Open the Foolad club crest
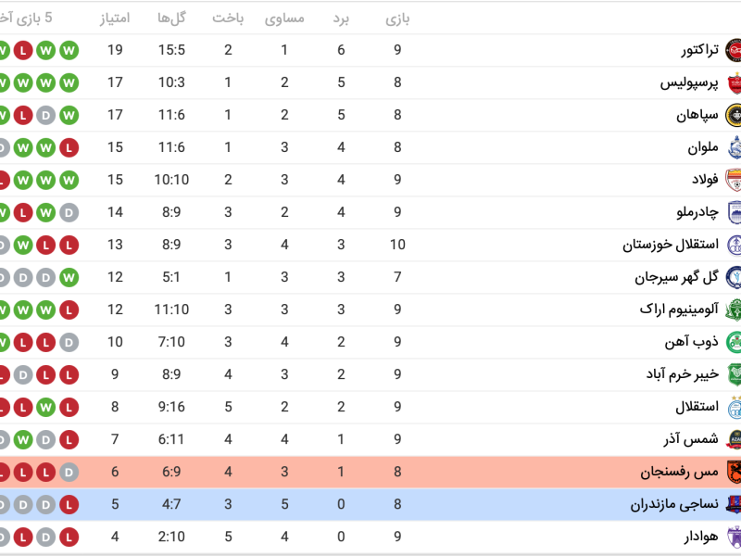The width and height of the screenshot is (741, 556). click(x=733, y=180)
